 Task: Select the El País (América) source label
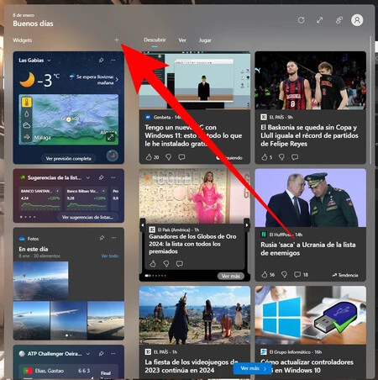[x=174, y=230]
